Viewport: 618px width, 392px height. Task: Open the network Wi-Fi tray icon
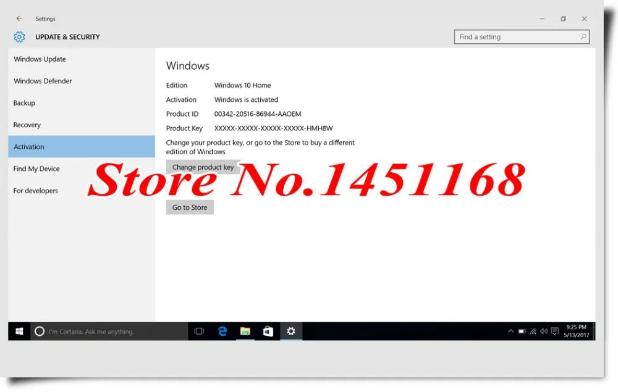[533, 332]
